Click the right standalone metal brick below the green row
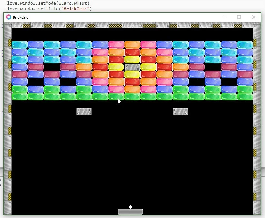Viewport: 265px width, 218px height. 181,112
